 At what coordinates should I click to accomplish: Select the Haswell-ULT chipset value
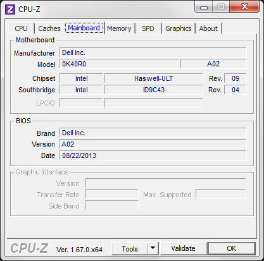154,78
